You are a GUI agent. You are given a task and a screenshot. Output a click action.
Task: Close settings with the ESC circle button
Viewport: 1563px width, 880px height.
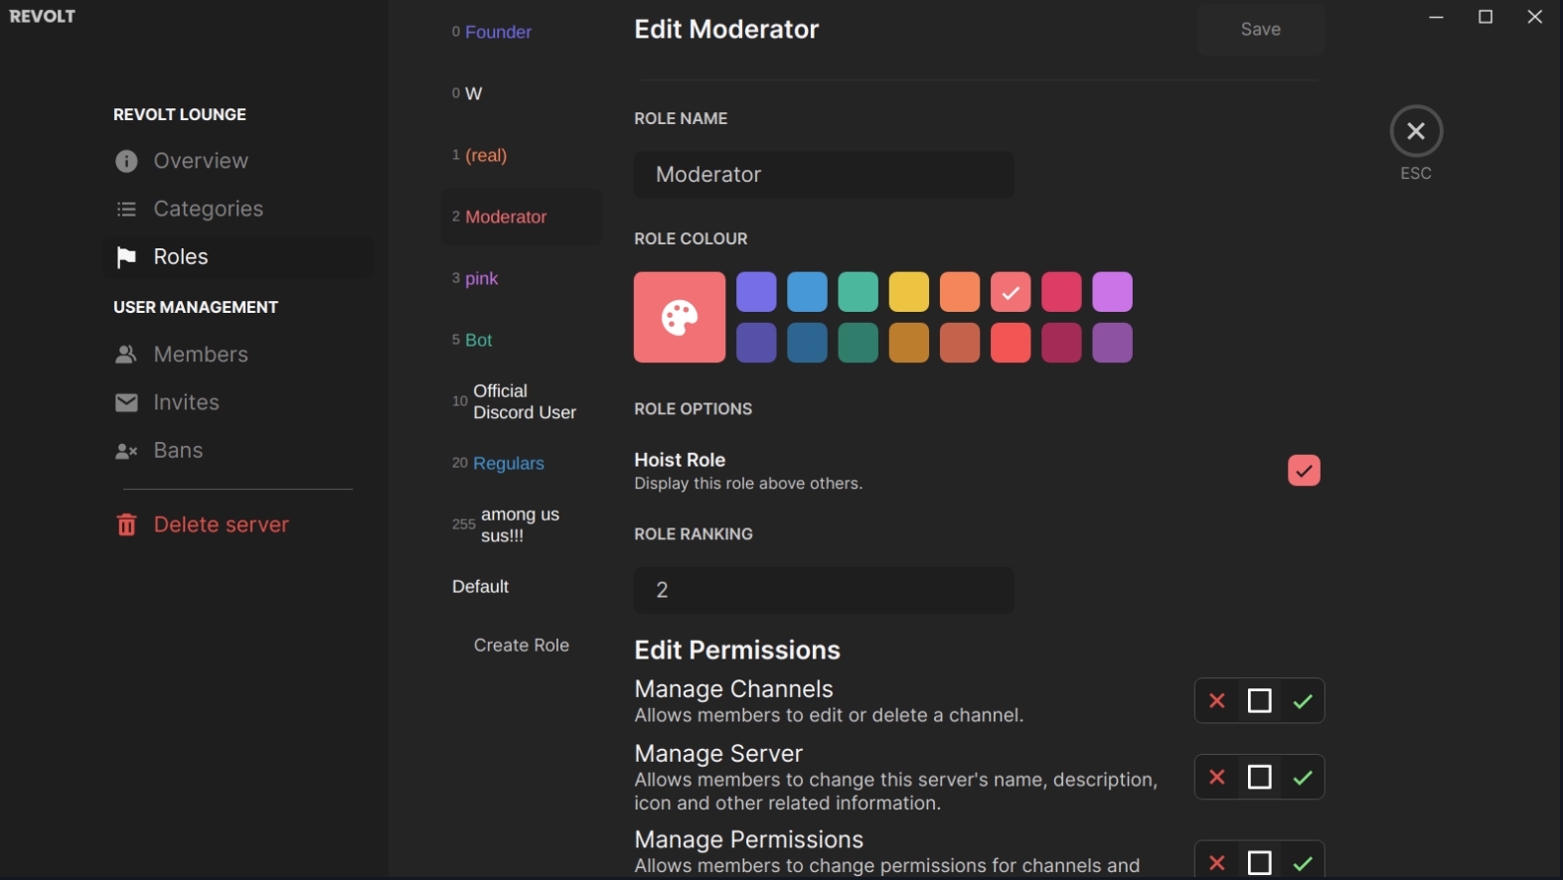(x=1416, y=131)
